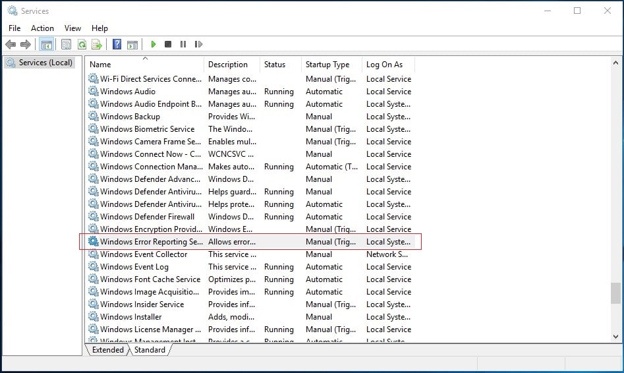Click the Windows Defender Firewall gear icon
Viewport: 624px width, 373px height.
(x=93, y=216)
